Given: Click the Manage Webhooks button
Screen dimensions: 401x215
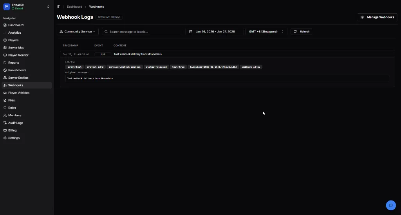Looking at the screenshot, I should [377, 17].
